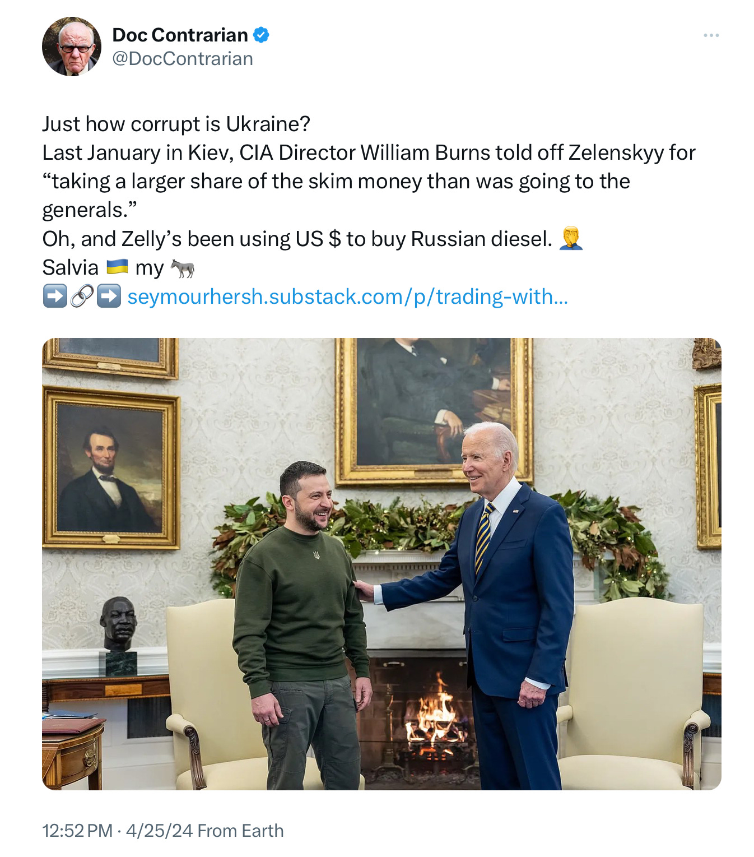Click the arrow emoji right before the URL
This screenshot has height=857, width=754.
click(109, 296)
